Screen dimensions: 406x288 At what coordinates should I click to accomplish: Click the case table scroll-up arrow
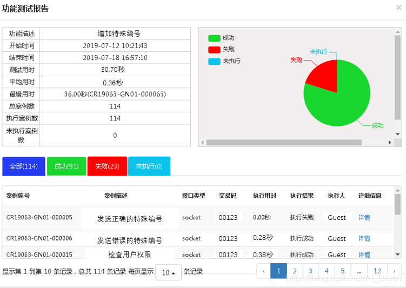tap(398, 190)
